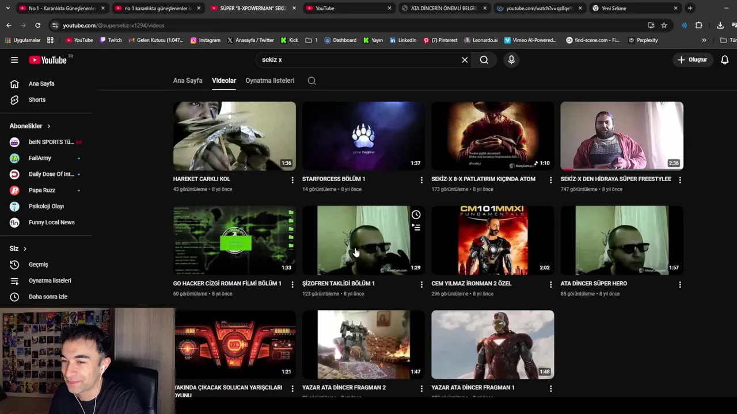Open Perplexity bookmark

pos(643,40)
